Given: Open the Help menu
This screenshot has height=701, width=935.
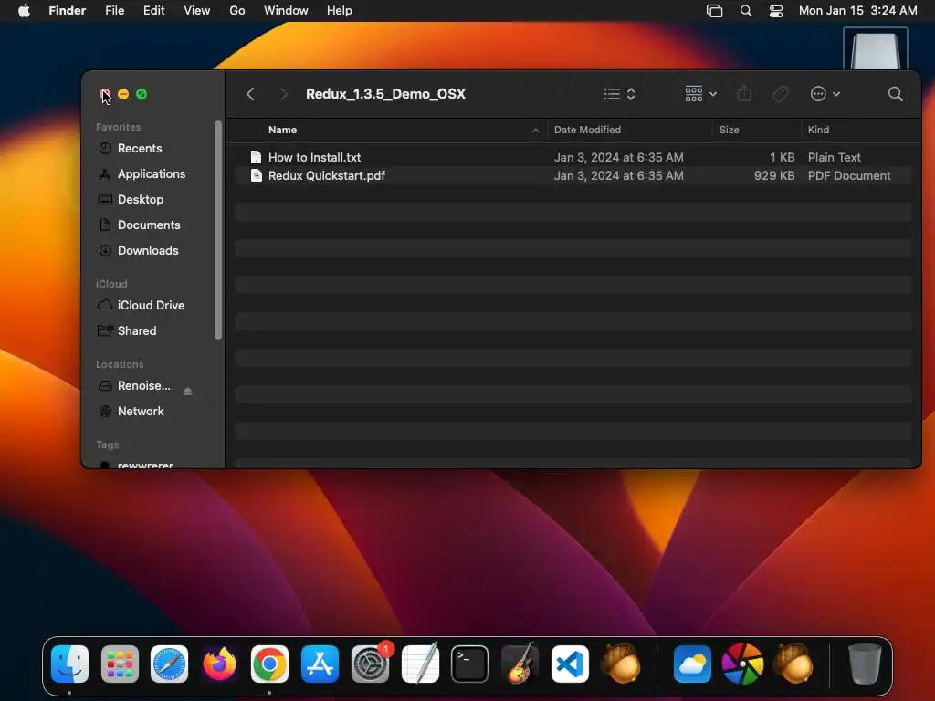Looking at the screenshot, I should coord(340,11).
